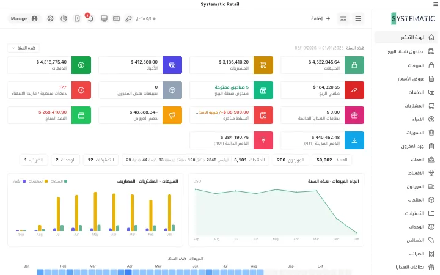Open 'المشتريات' in sidebar

406,106
